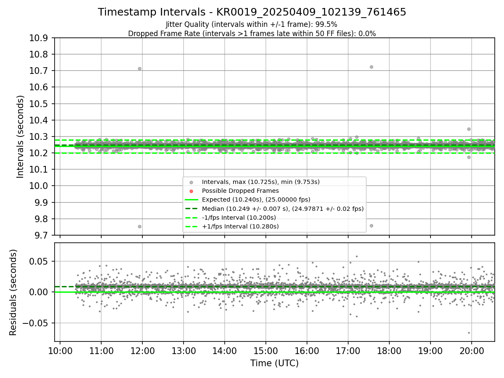Click the legend entry 'Intervals, max (10.725s), min (9.753s)'
Screen dimensions: 504x378
261,182
